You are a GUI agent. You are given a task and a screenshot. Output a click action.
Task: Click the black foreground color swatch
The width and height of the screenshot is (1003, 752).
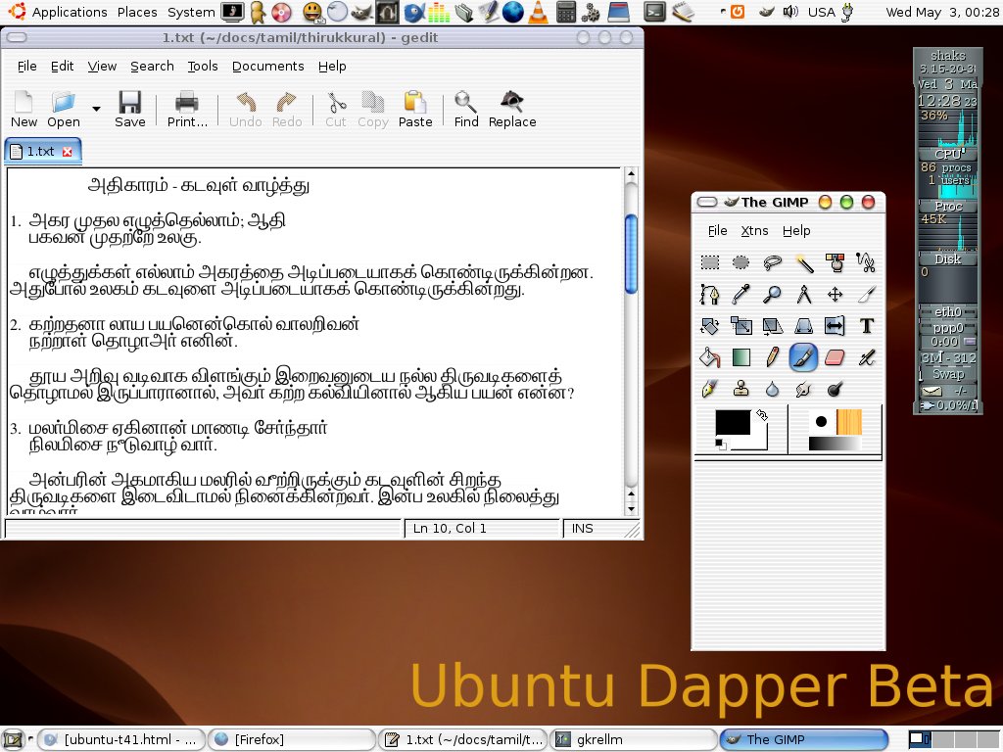click(732, 423)
